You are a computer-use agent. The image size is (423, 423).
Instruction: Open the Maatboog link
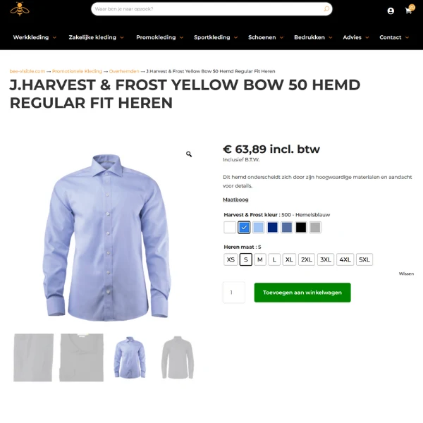tap(235, 200)
